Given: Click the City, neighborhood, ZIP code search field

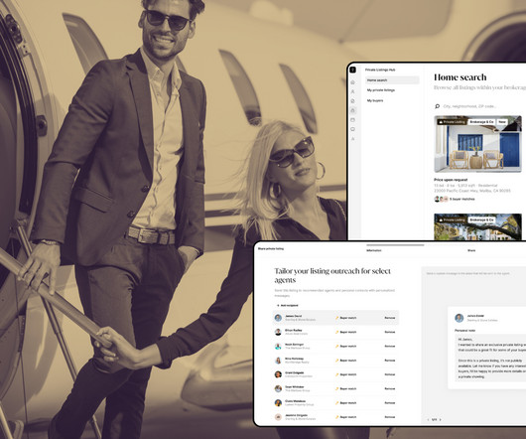Looking at the screenshot, I should [479, 106].
